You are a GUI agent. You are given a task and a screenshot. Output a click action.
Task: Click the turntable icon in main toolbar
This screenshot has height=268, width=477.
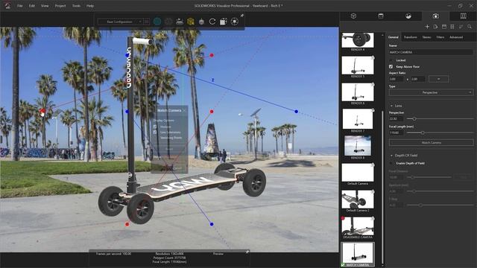click(x=180, y=22)
